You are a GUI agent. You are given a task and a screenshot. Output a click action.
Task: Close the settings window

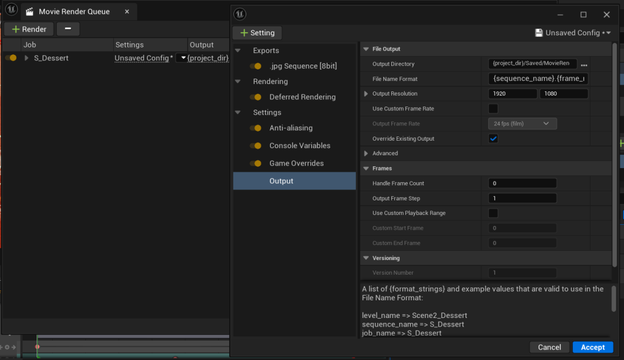(606, 15)
